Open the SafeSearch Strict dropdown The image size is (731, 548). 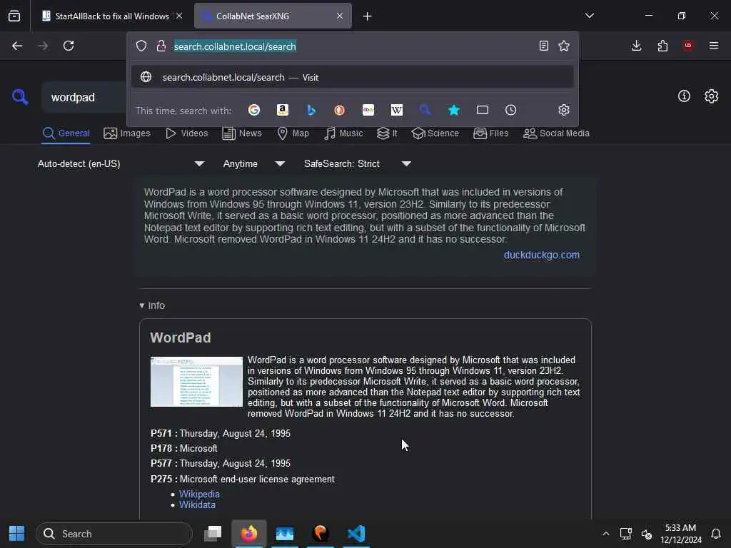[x=358, y=163]
